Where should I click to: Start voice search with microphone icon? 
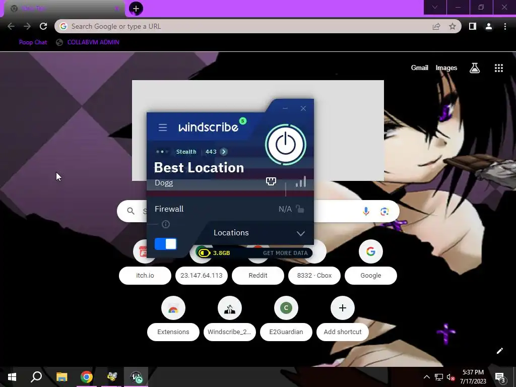366,211
